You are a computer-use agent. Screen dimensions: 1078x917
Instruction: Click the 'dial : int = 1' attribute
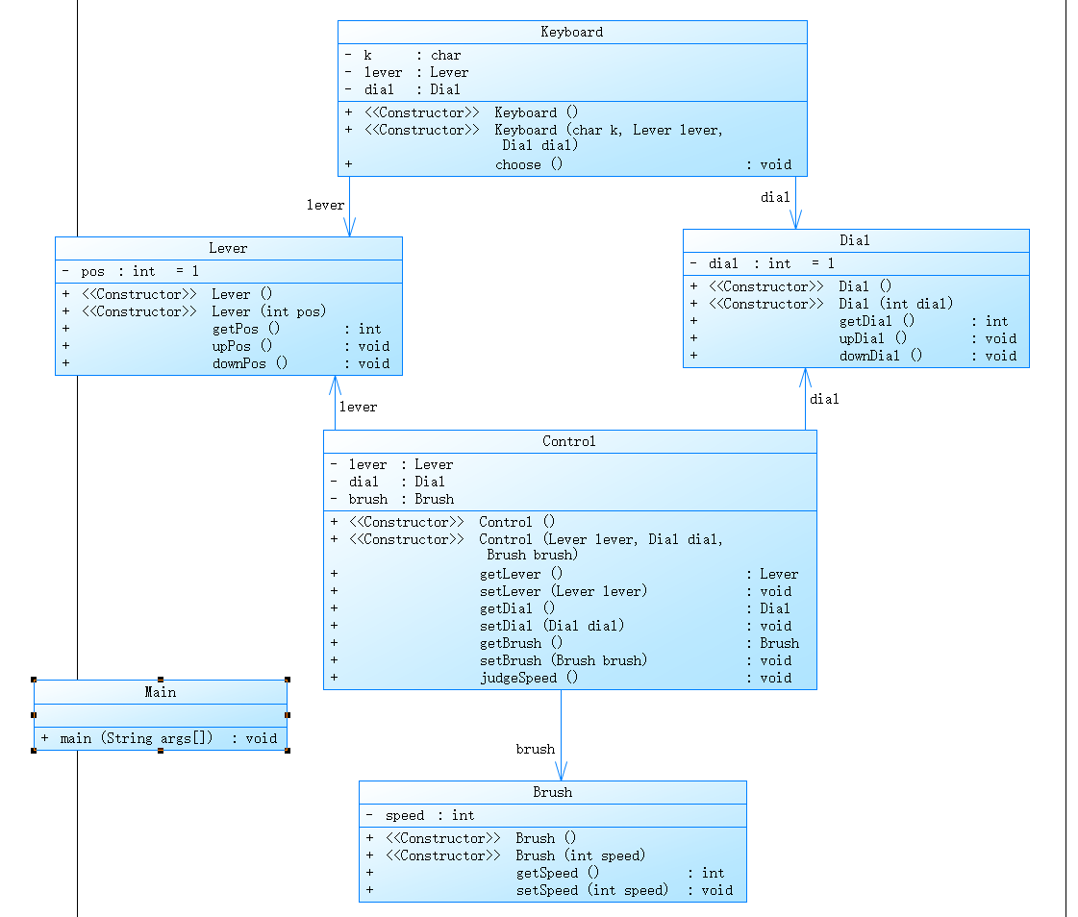pyautogui.click(x=763, y=263)
